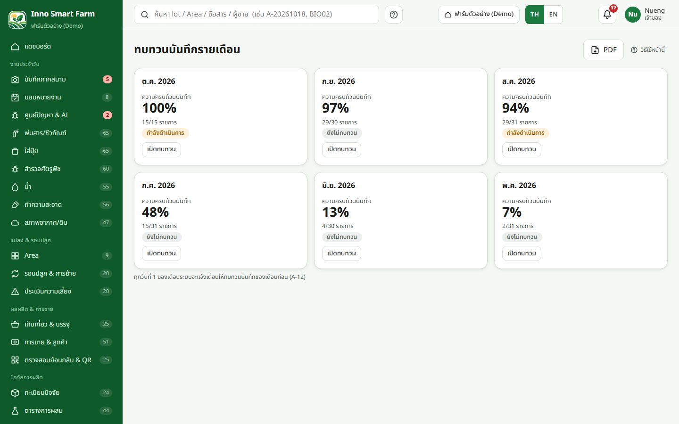Viewport: 679px width, 424px height.
Task: Click the help question mark next to search
Action: click(394, 15)
